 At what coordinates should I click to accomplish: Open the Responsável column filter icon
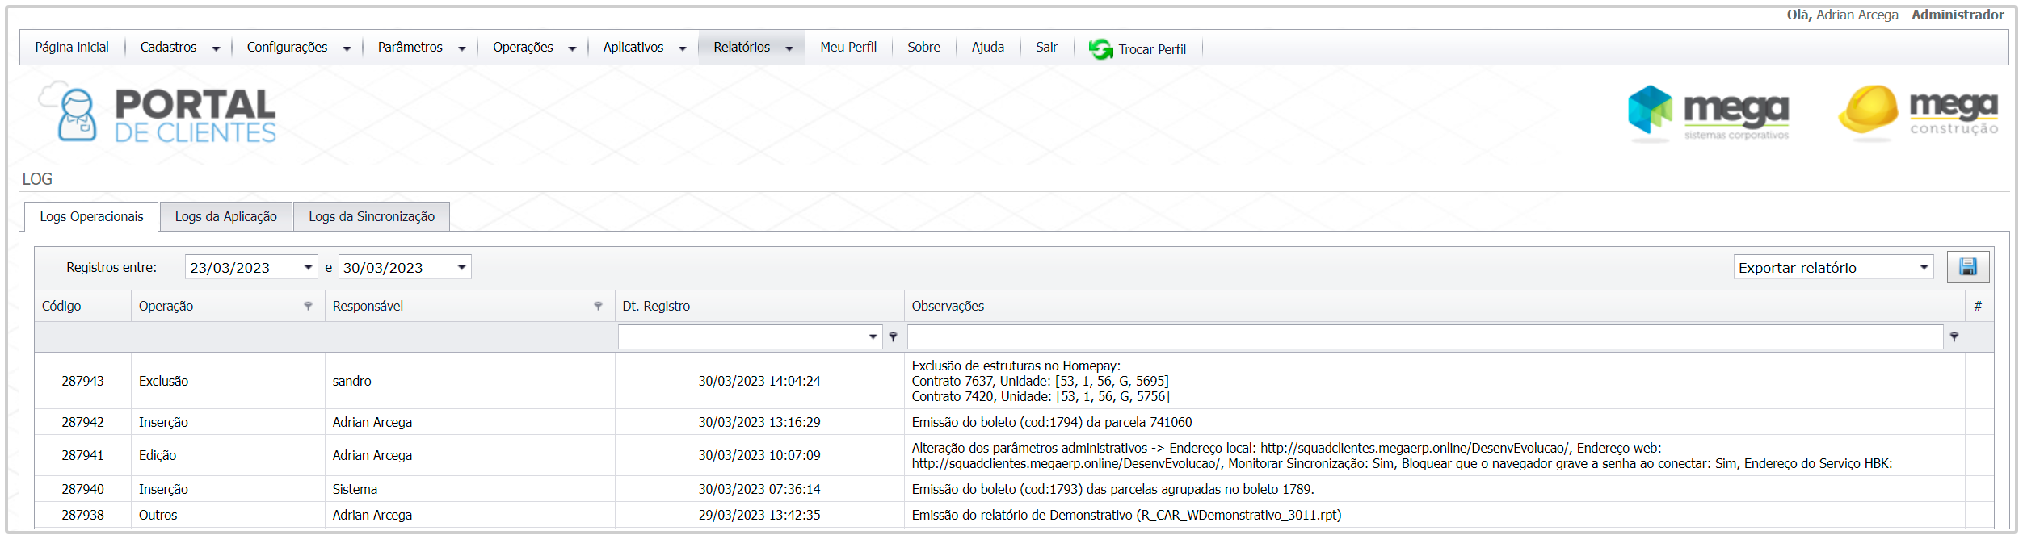598,306
